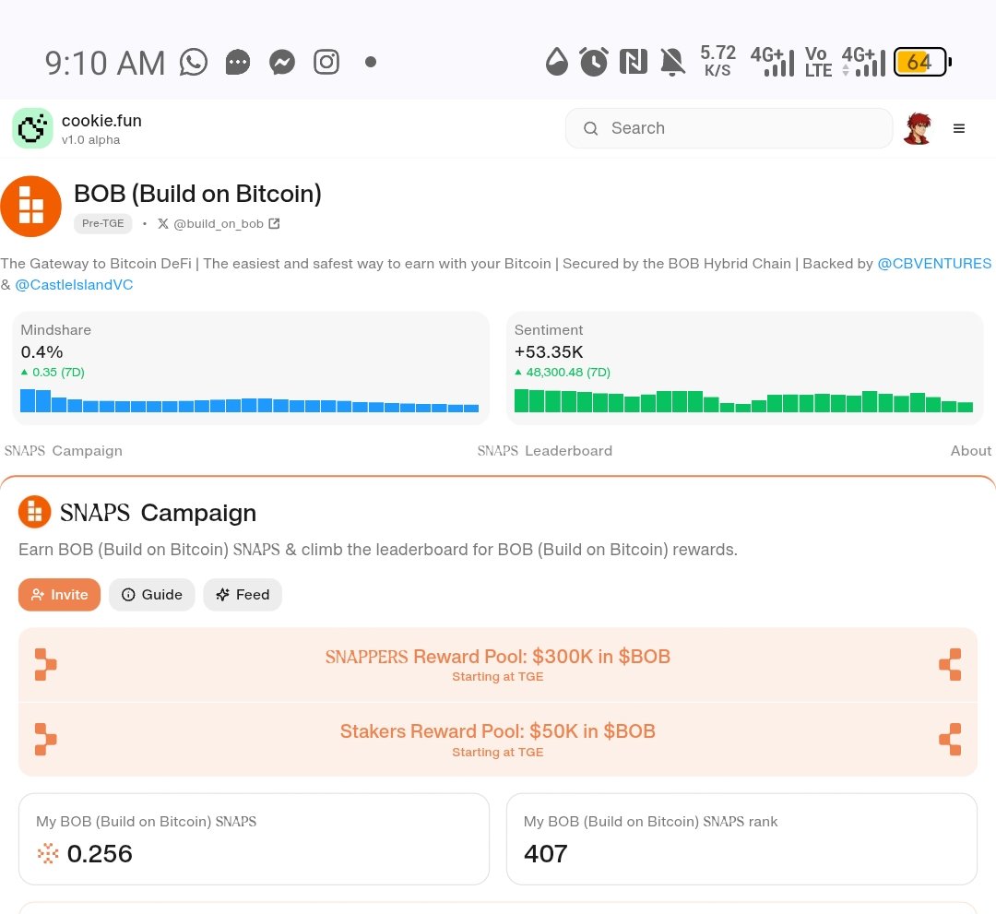Tap the muted bell status icon
996x914 pixels.
coord(672,62)
